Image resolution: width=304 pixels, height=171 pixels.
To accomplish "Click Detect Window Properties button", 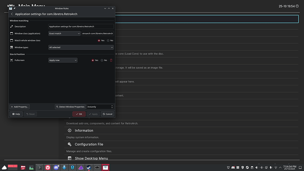I will point(70,107).
